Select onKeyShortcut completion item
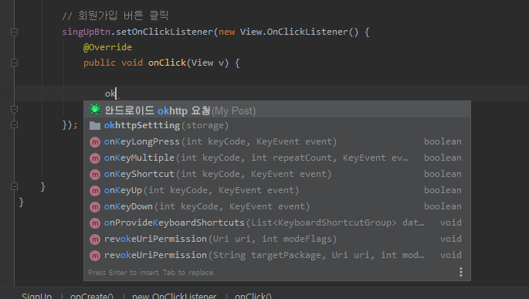The height and width of the screenshot is (299, 529). (x=277, y=174)
